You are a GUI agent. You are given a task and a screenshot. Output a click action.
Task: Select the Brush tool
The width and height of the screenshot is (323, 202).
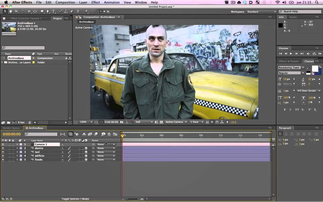pyautogui.click(x=60, y=11)
